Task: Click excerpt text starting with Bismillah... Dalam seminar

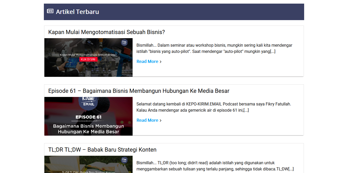Action: pos(214,48)
